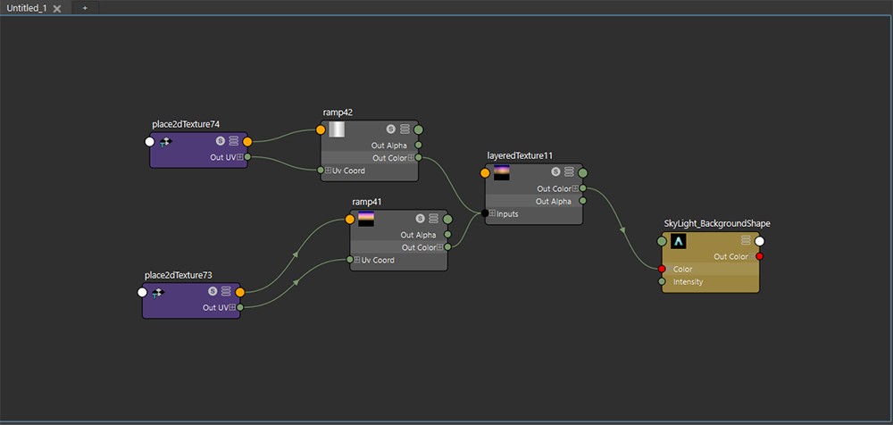Screen dimensions: 893x425
Task: Click Out Color output port on ramp41
Action: tap(447, 246)
